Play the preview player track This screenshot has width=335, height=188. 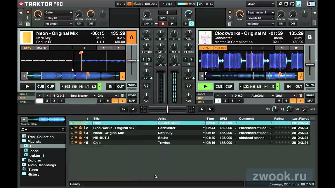24,120
